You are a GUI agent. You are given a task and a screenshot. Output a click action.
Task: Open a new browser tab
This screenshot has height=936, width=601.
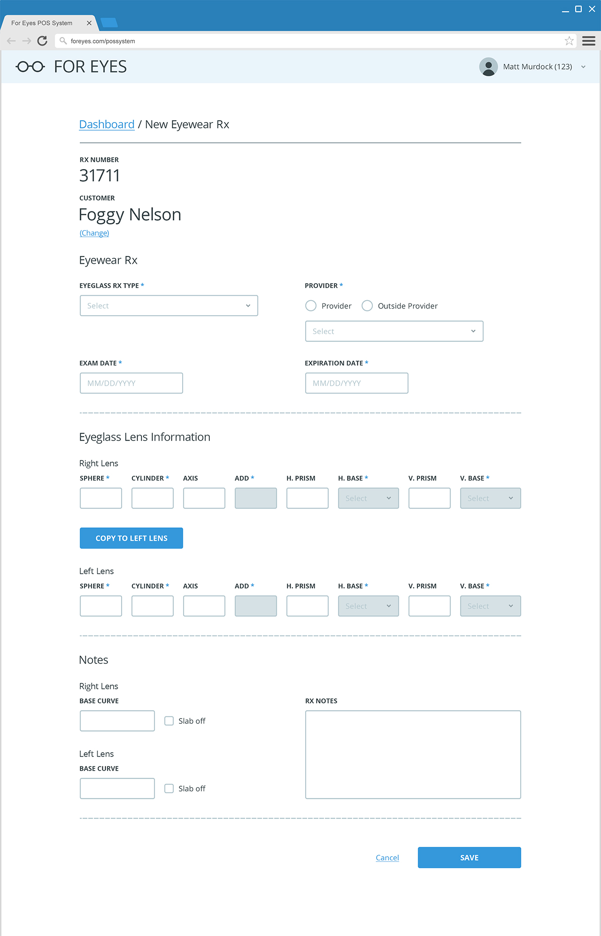pos(109,23)
